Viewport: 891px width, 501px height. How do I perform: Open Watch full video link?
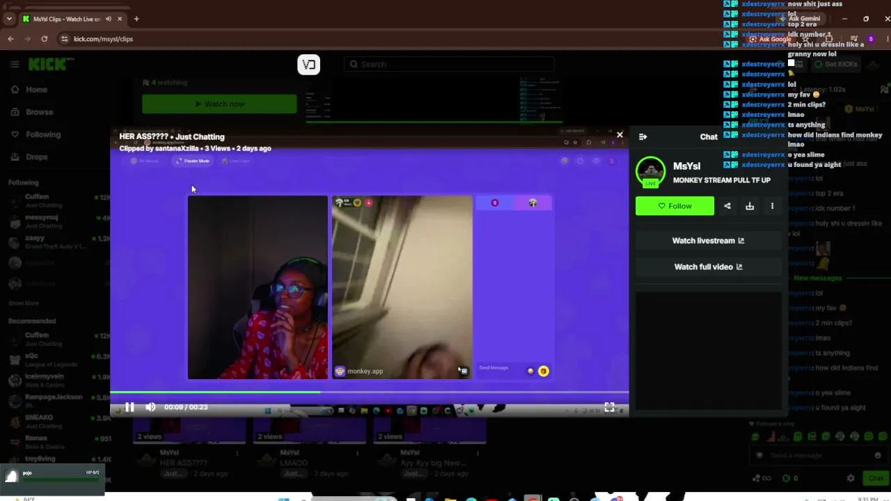pos(708,267)
